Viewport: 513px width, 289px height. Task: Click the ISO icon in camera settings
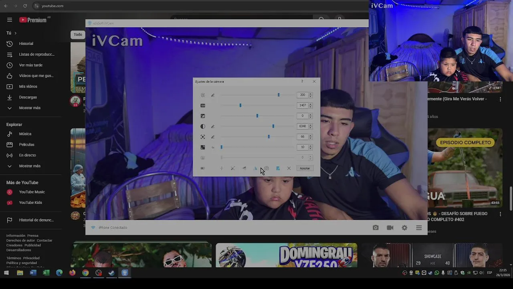pos(203,106)
